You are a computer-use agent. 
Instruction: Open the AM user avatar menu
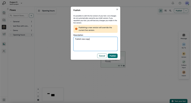pos(187,3)
